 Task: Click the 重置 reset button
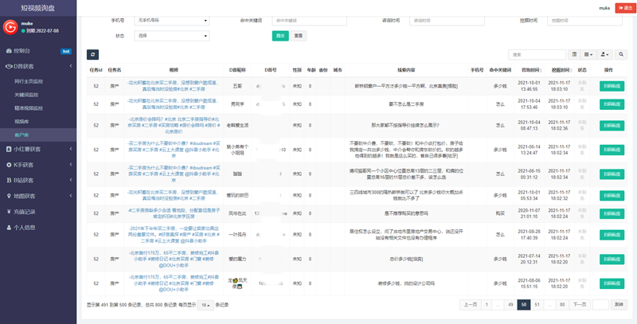click(x=298, y=36)
